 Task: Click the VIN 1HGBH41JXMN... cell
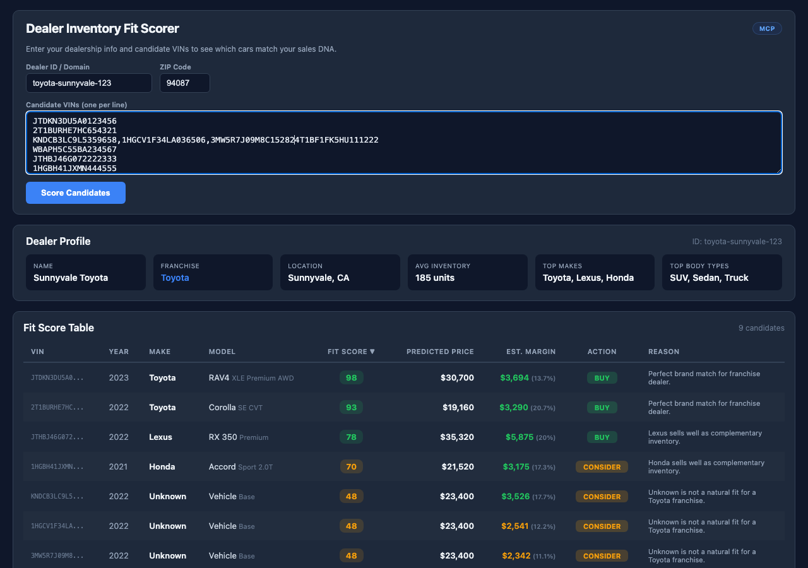(x=57, y=467)
